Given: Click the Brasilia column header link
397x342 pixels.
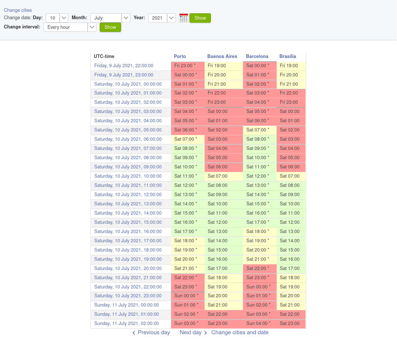Looking at the screenshot, I should click(288, 57).
